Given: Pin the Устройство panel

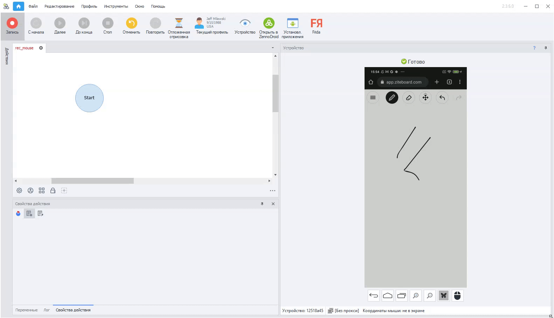Looking at the screenshot, I should [546, 48].
